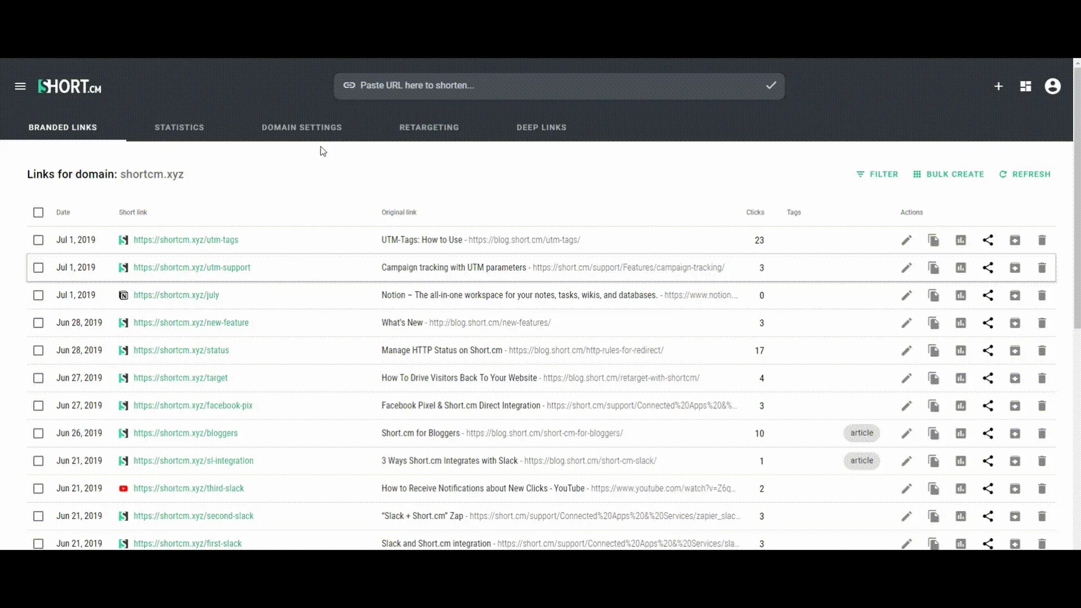The image size is (1081, 608).
Task: Delete the facebook-pix link
Action: point(1042,406)
